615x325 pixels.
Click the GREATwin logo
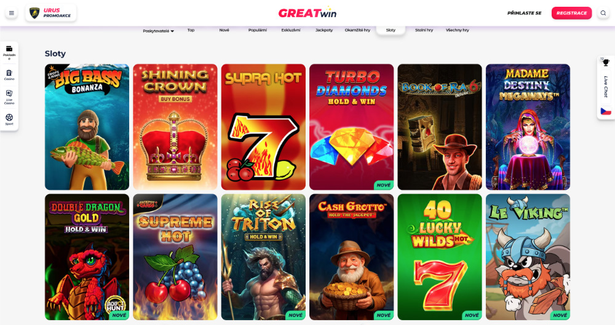[x=307, y=13]
